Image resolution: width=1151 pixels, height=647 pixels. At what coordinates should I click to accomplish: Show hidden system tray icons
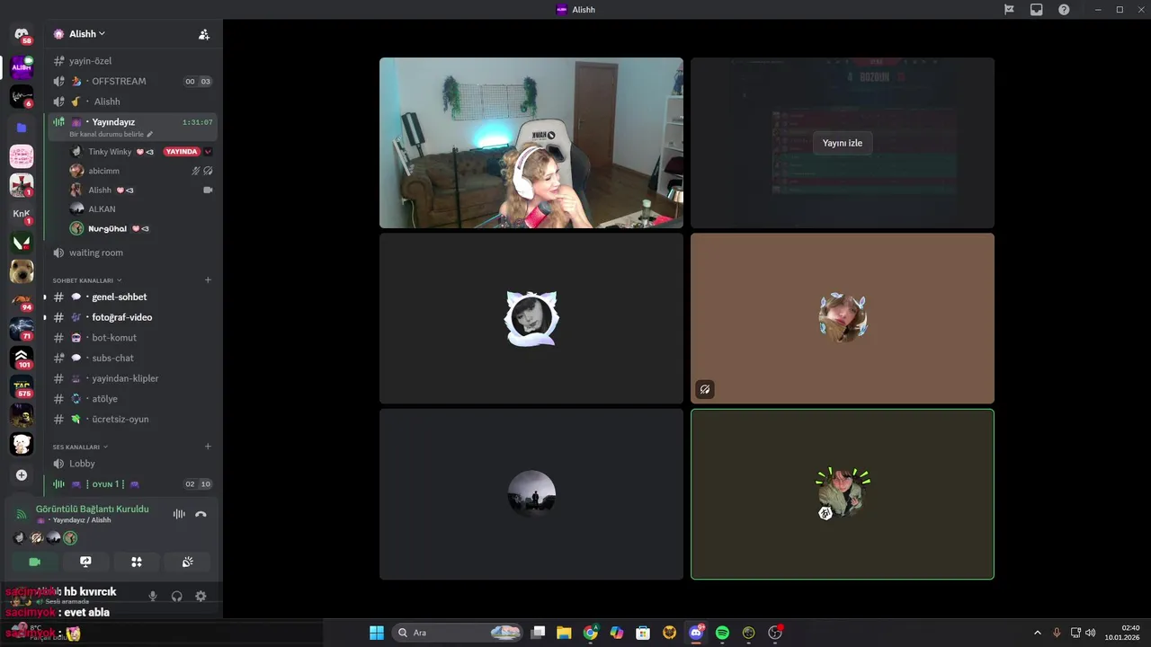point(1038,633)
